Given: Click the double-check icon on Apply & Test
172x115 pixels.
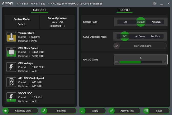Looking at the screenshot, I should click(x=111, y=111).
